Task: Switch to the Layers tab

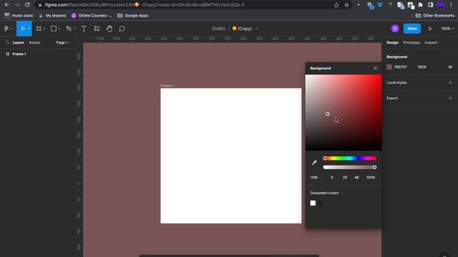Action: pyautogui.click(x=18, y=43)
